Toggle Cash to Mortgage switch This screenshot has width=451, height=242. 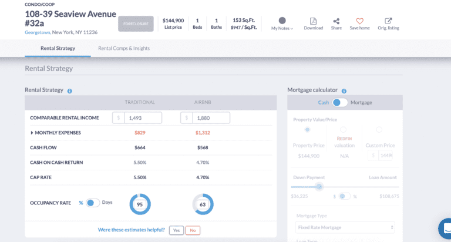pyautogui.click(x=340, y=103)
